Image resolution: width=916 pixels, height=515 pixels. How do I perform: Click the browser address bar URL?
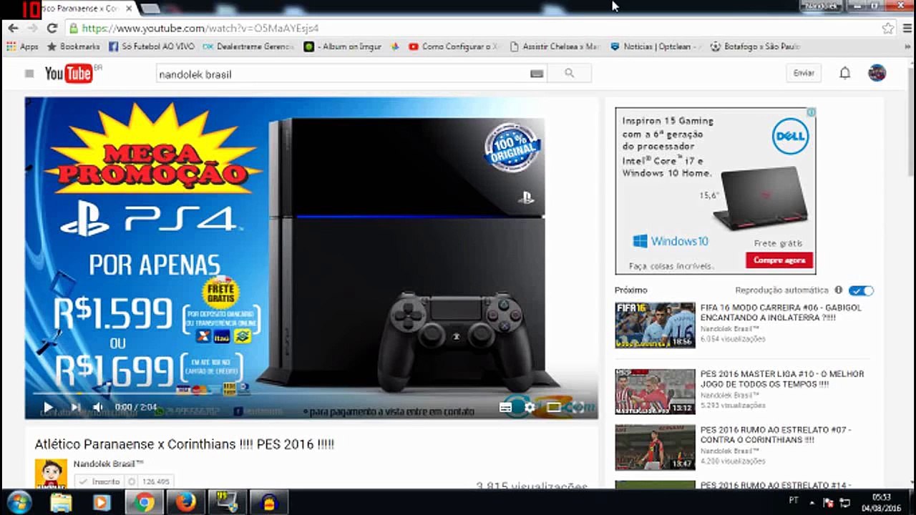click(200, 29)
